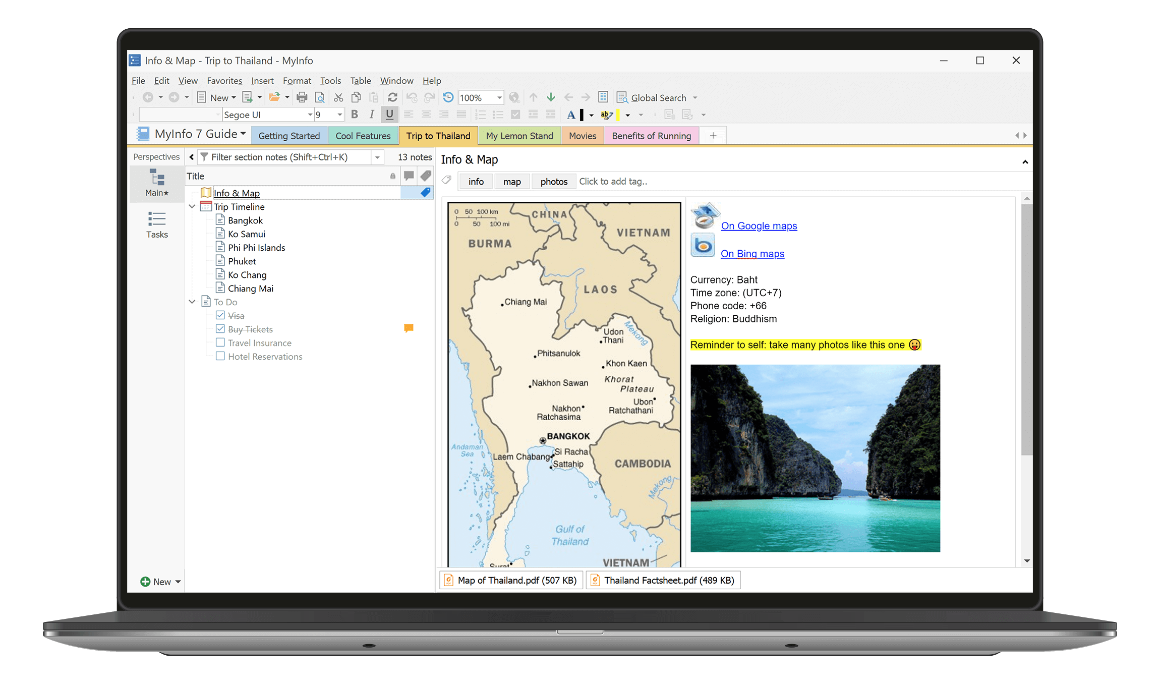The image size is (1160, 685).
Task: Uncheck the Visa task checkbox
Action: pyautogui.click(x=220, y=315)
